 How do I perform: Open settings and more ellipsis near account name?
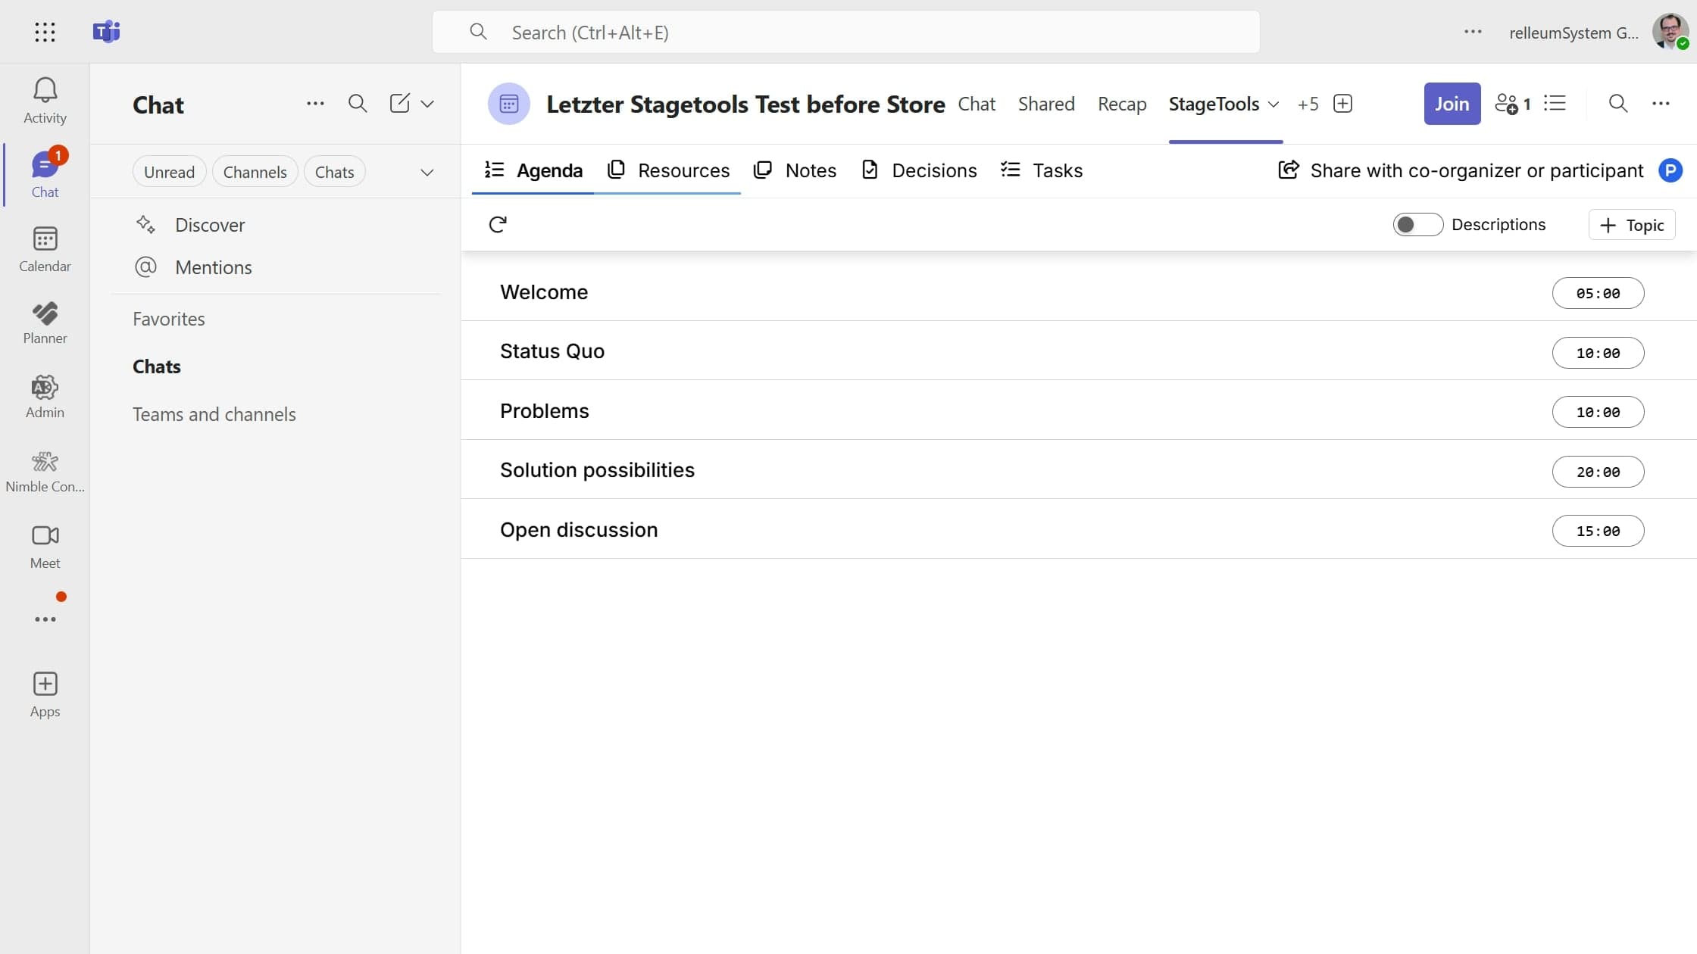1473,32
